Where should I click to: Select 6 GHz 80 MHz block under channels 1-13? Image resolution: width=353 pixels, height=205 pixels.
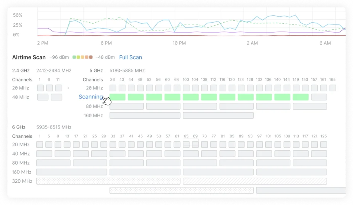[54, 163]
